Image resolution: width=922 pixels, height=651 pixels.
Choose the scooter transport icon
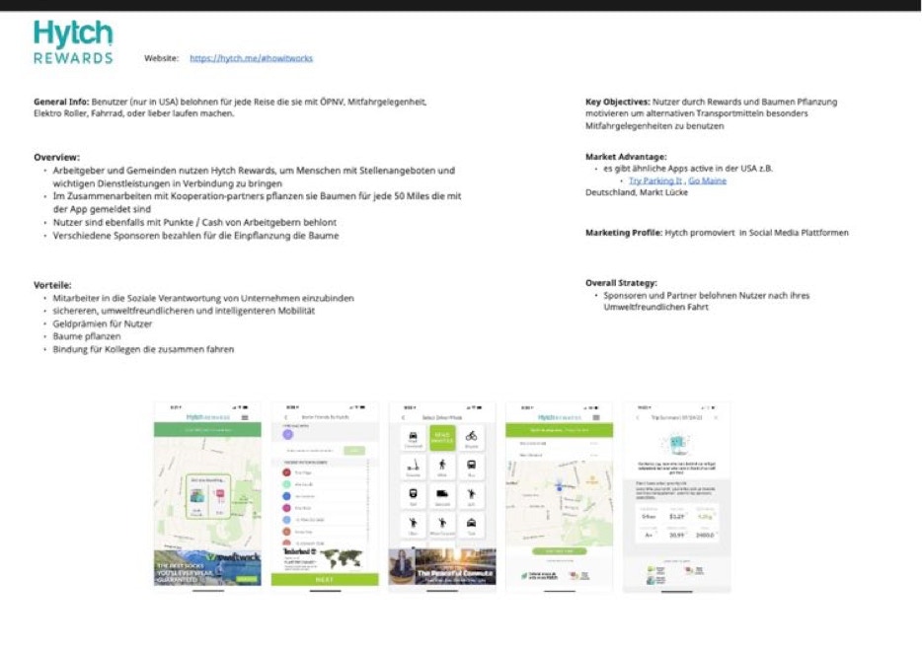click(x=412, y=467)
